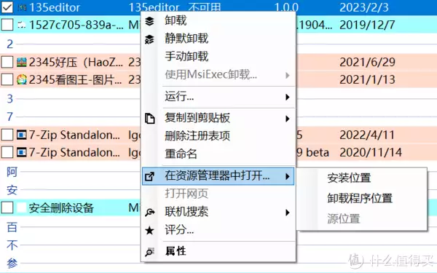437x273 pixels.
Task: Click the 9 beta version text
Action: click(x=312, y=152)
